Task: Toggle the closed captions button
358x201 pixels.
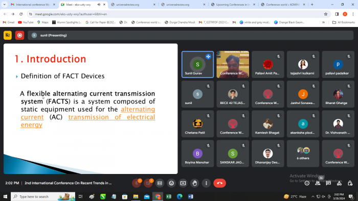Action: point(160,183)
